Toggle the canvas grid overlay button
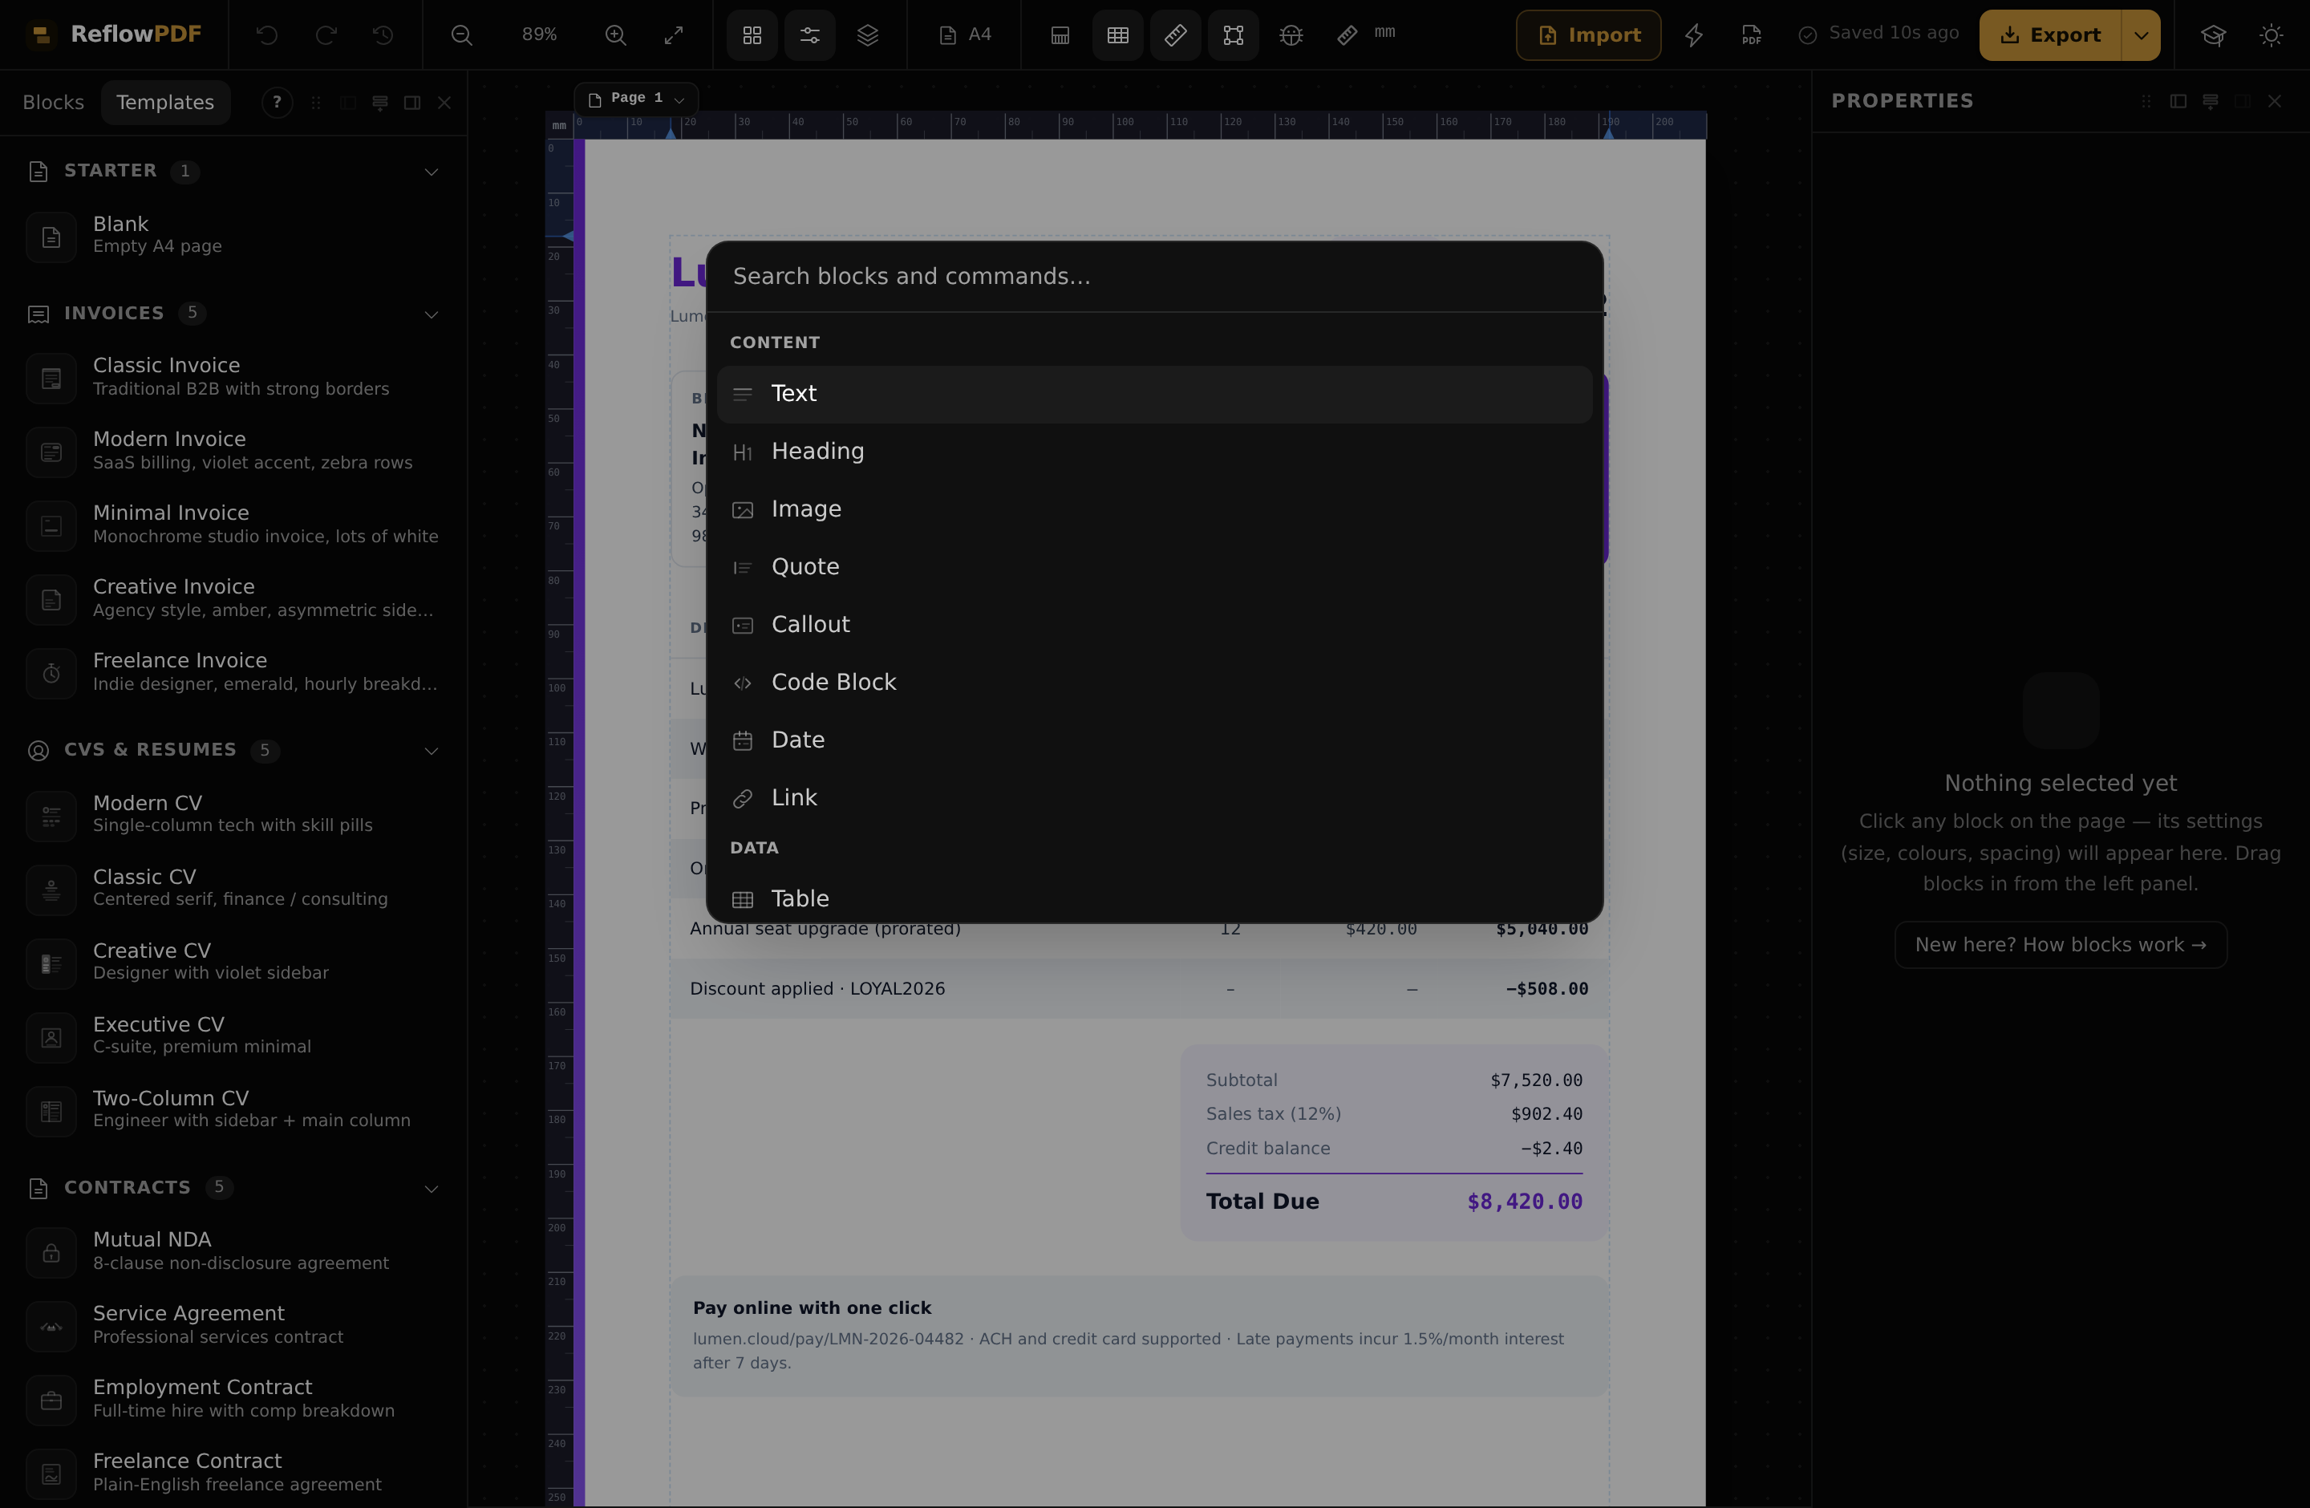 click(x=1118, y=35)
